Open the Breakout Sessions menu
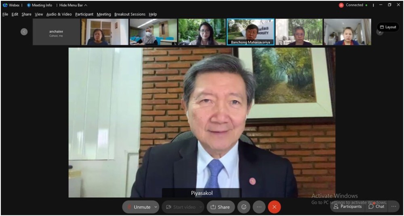Screen dimensions: 404x216 pos(130,14)
